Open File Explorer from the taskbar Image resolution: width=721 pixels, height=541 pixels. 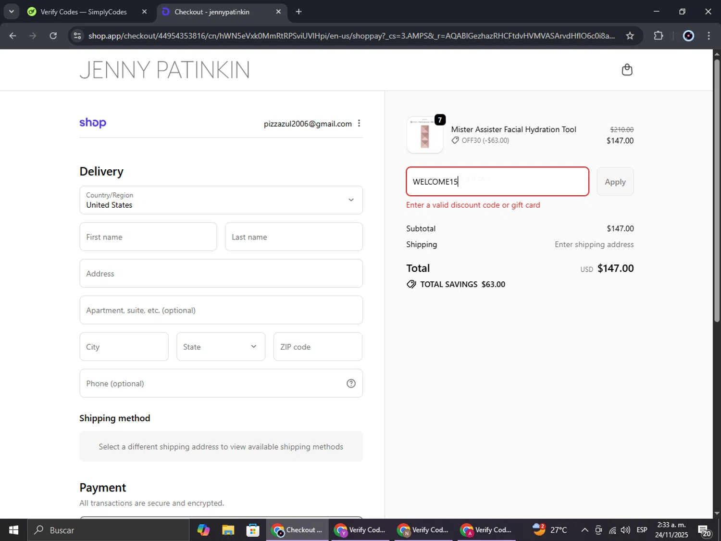point(228,530)
